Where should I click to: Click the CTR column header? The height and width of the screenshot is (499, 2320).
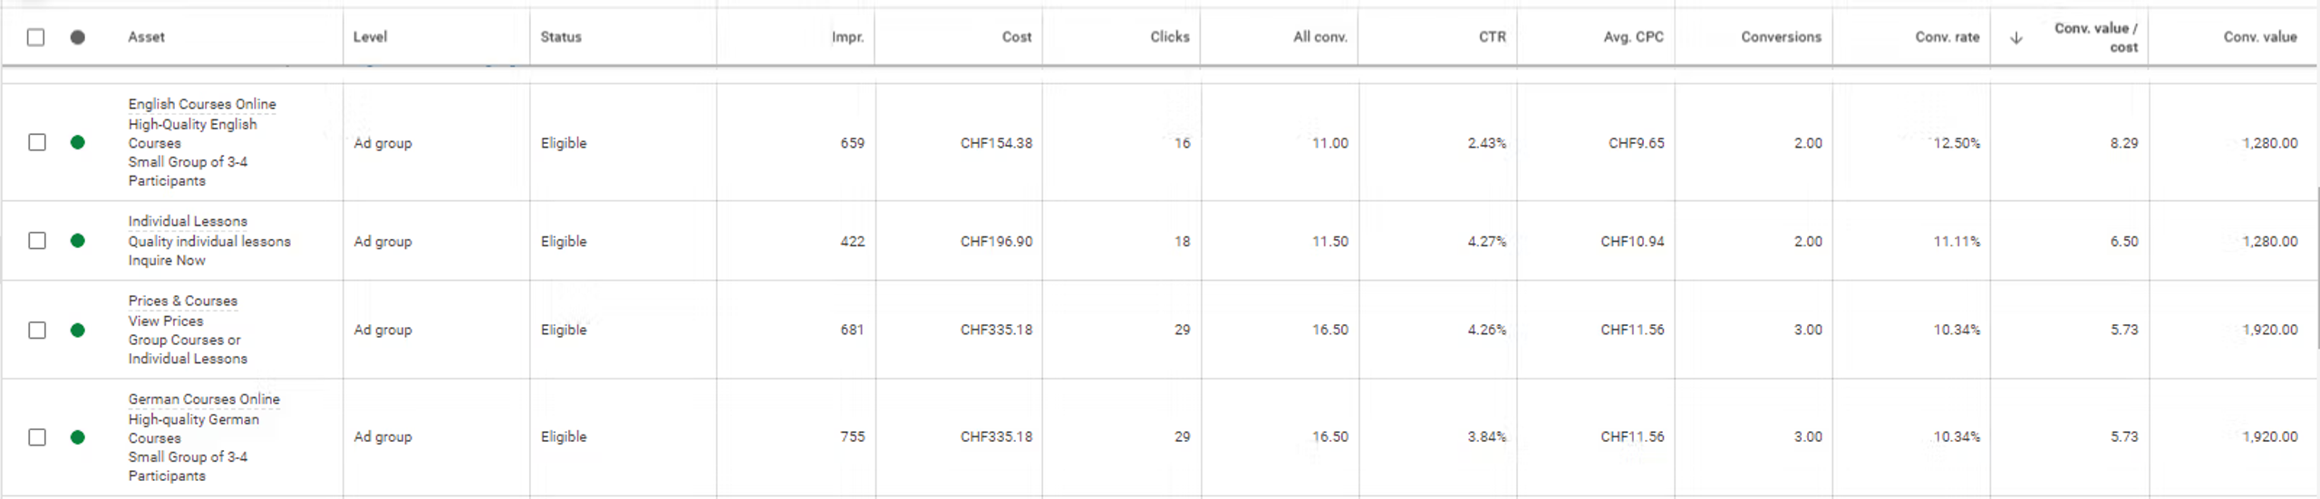click(1492, 37)
